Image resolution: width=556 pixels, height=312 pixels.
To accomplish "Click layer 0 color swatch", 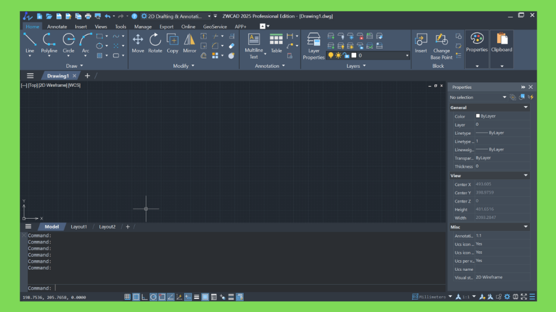I will (354, 56).
